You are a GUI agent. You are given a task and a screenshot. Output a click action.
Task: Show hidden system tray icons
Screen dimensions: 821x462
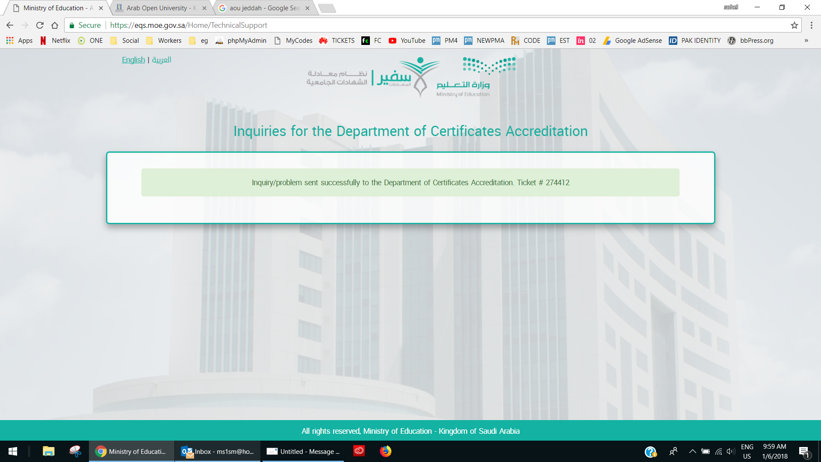coord(692,451)
